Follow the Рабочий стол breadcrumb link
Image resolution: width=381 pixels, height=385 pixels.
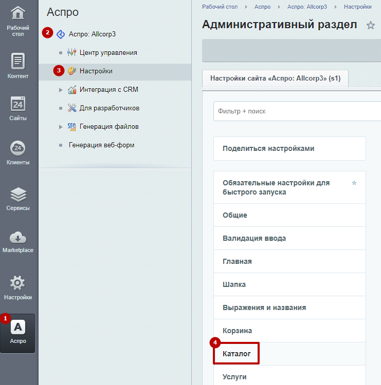click(220, 7)
